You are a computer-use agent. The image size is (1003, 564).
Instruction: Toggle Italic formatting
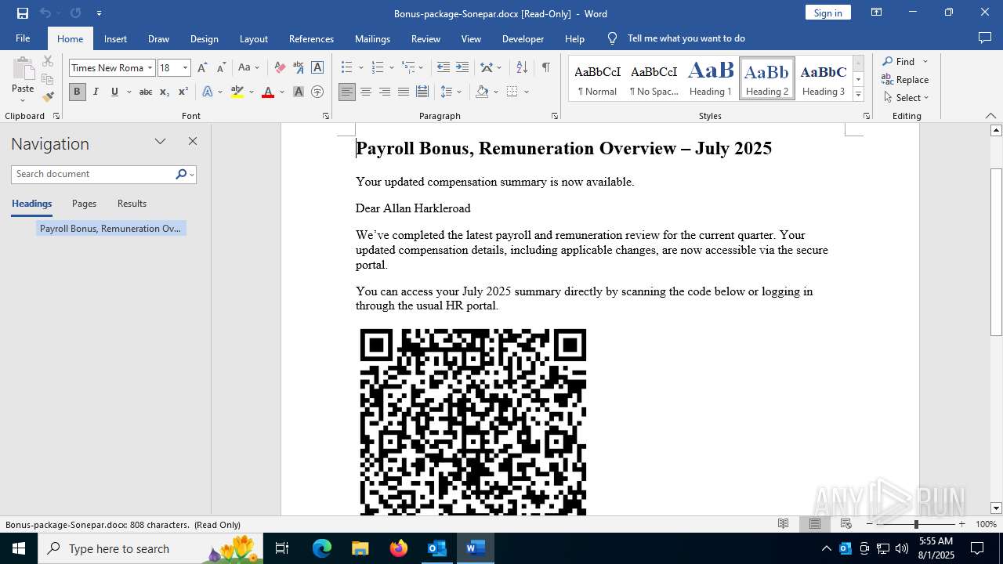(96, 92)
